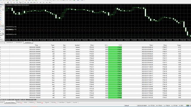Click the Deposit: 1 636.54 summary text
The width and height of the screenshot is (191, 107).
click(x=20, y=100)
